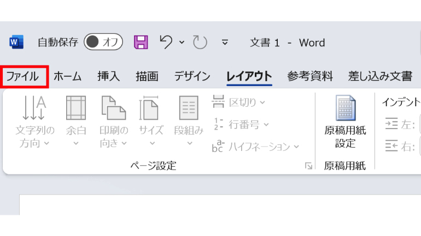This screenshot has width=421, height=236.
Task: Click the 印刷の向き orientation icon
Action: coord(114,108)
